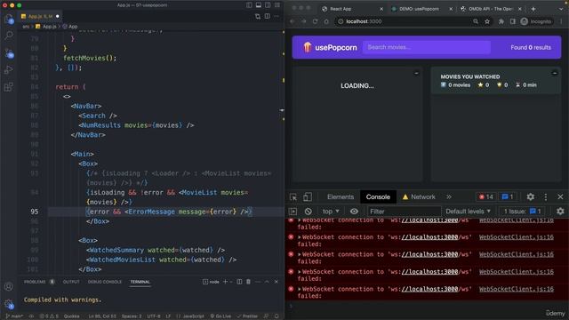Viewport: 569px width, 320px height.
Task: Bookmark this page with star icon
Action: point(487,21)
